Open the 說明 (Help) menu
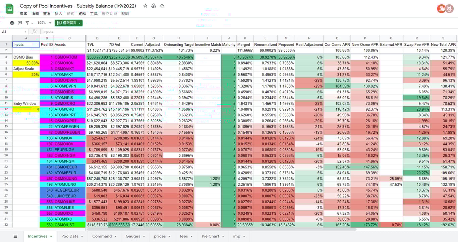 [x=125, y=14]
